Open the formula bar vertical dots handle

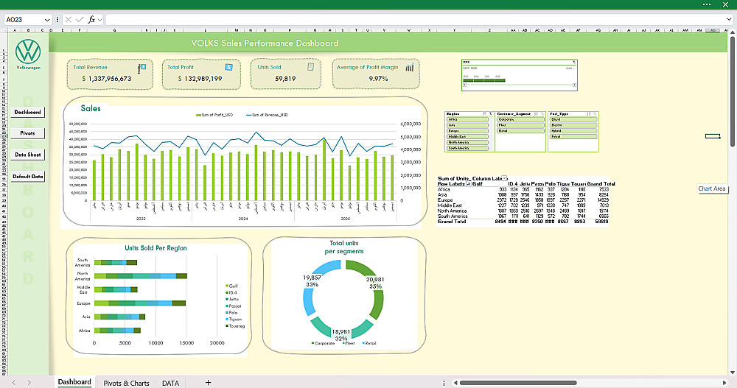click(57, 20)
